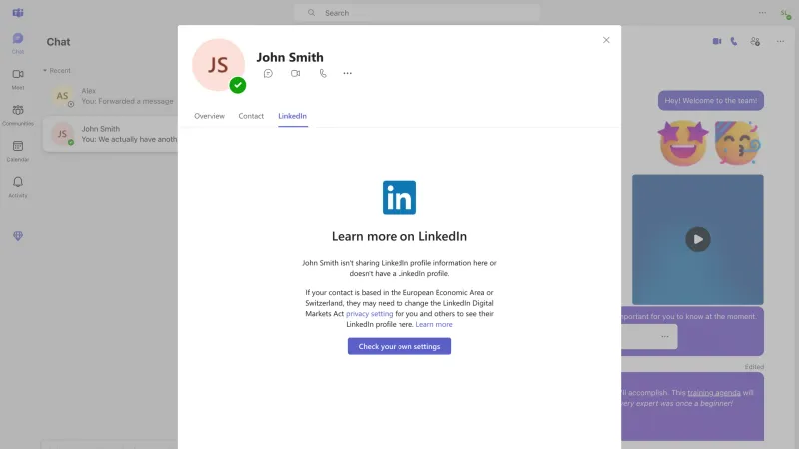Click the search magnifier icon
This screenshot has height=449, width=799.
pos(311,13)
